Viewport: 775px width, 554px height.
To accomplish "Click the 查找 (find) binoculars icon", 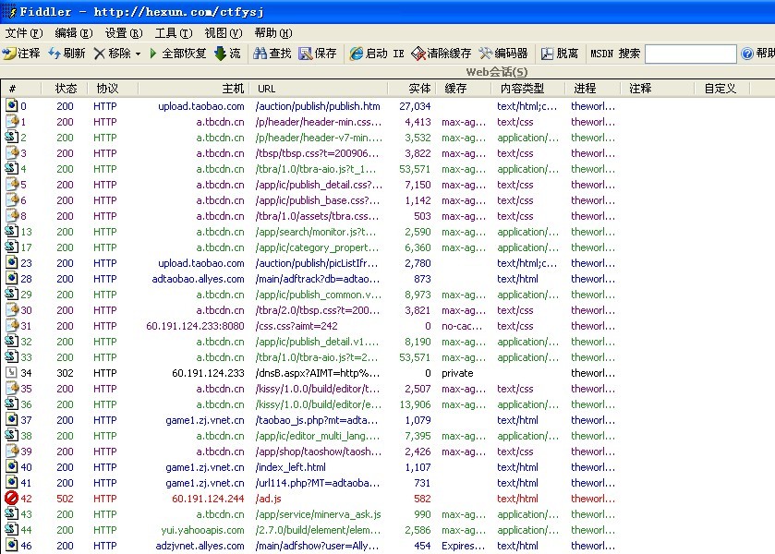I will tap(260, 54).
